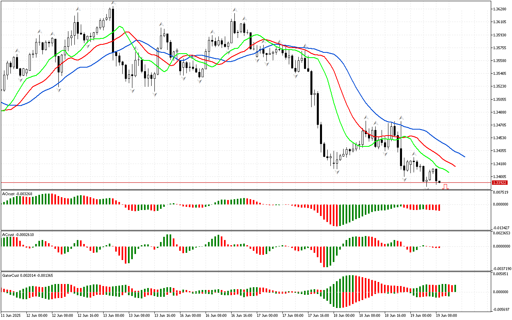Click the most recent small black candle
Image resolution: width=512 pixels, height=320 pixels.
point(440,182)
